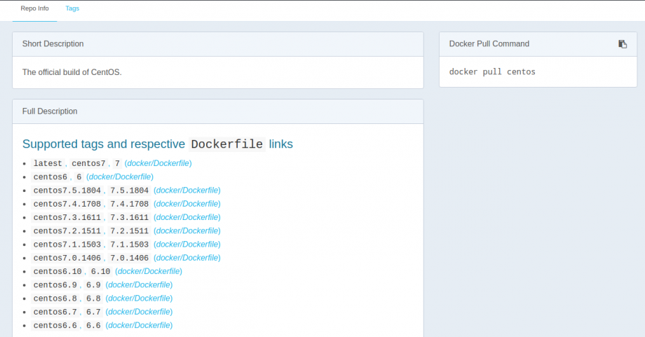The height and width of the screenshot is (337, 645).
Task: Click the 'centos6.10' tag label
Action: 57,271
